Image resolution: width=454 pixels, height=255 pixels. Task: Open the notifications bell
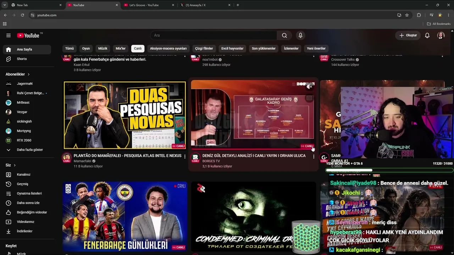click(427, 35)
